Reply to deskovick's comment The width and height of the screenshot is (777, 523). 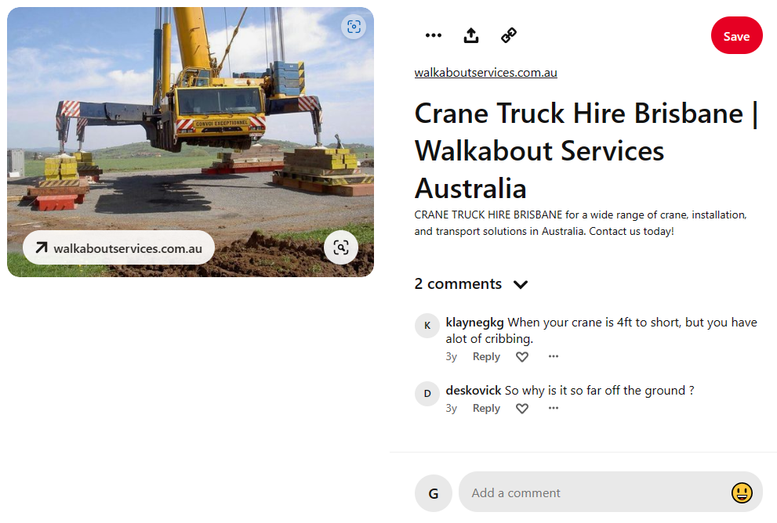[486, 409]
